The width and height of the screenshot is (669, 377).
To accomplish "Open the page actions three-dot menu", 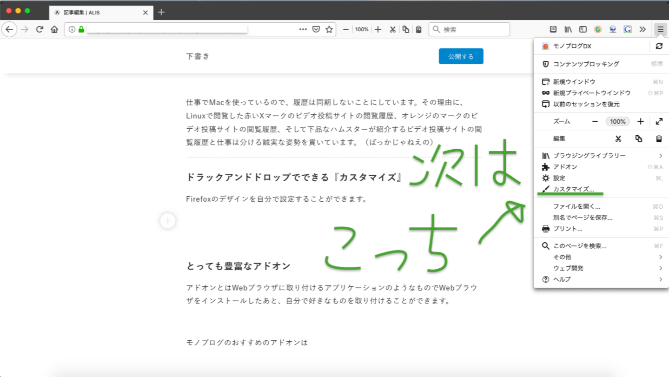I will 303,29.
